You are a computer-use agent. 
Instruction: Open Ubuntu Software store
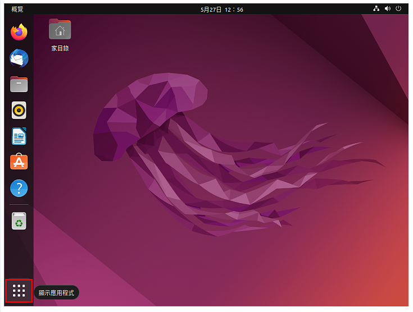coord(19,162)
